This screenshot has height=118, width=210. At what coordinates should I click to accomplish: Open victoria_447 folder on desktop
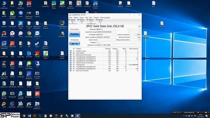pyautogui.click(x=87, y=4)
